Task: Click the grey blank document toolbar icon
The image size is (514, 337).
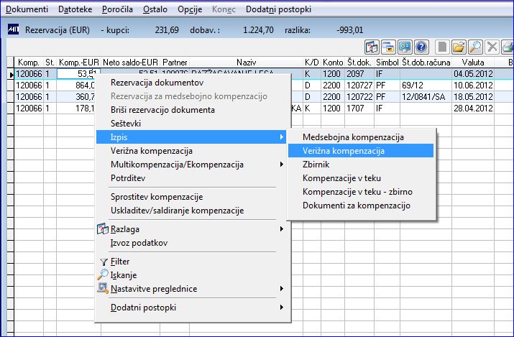Action: (442, 47)
